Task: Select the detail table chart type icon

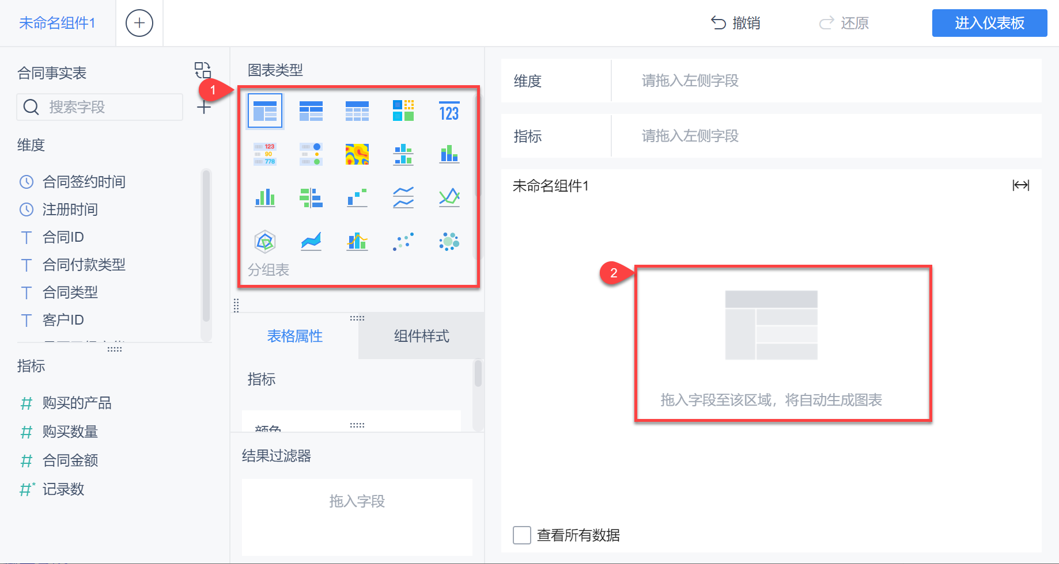Action: tap(357, 110)
